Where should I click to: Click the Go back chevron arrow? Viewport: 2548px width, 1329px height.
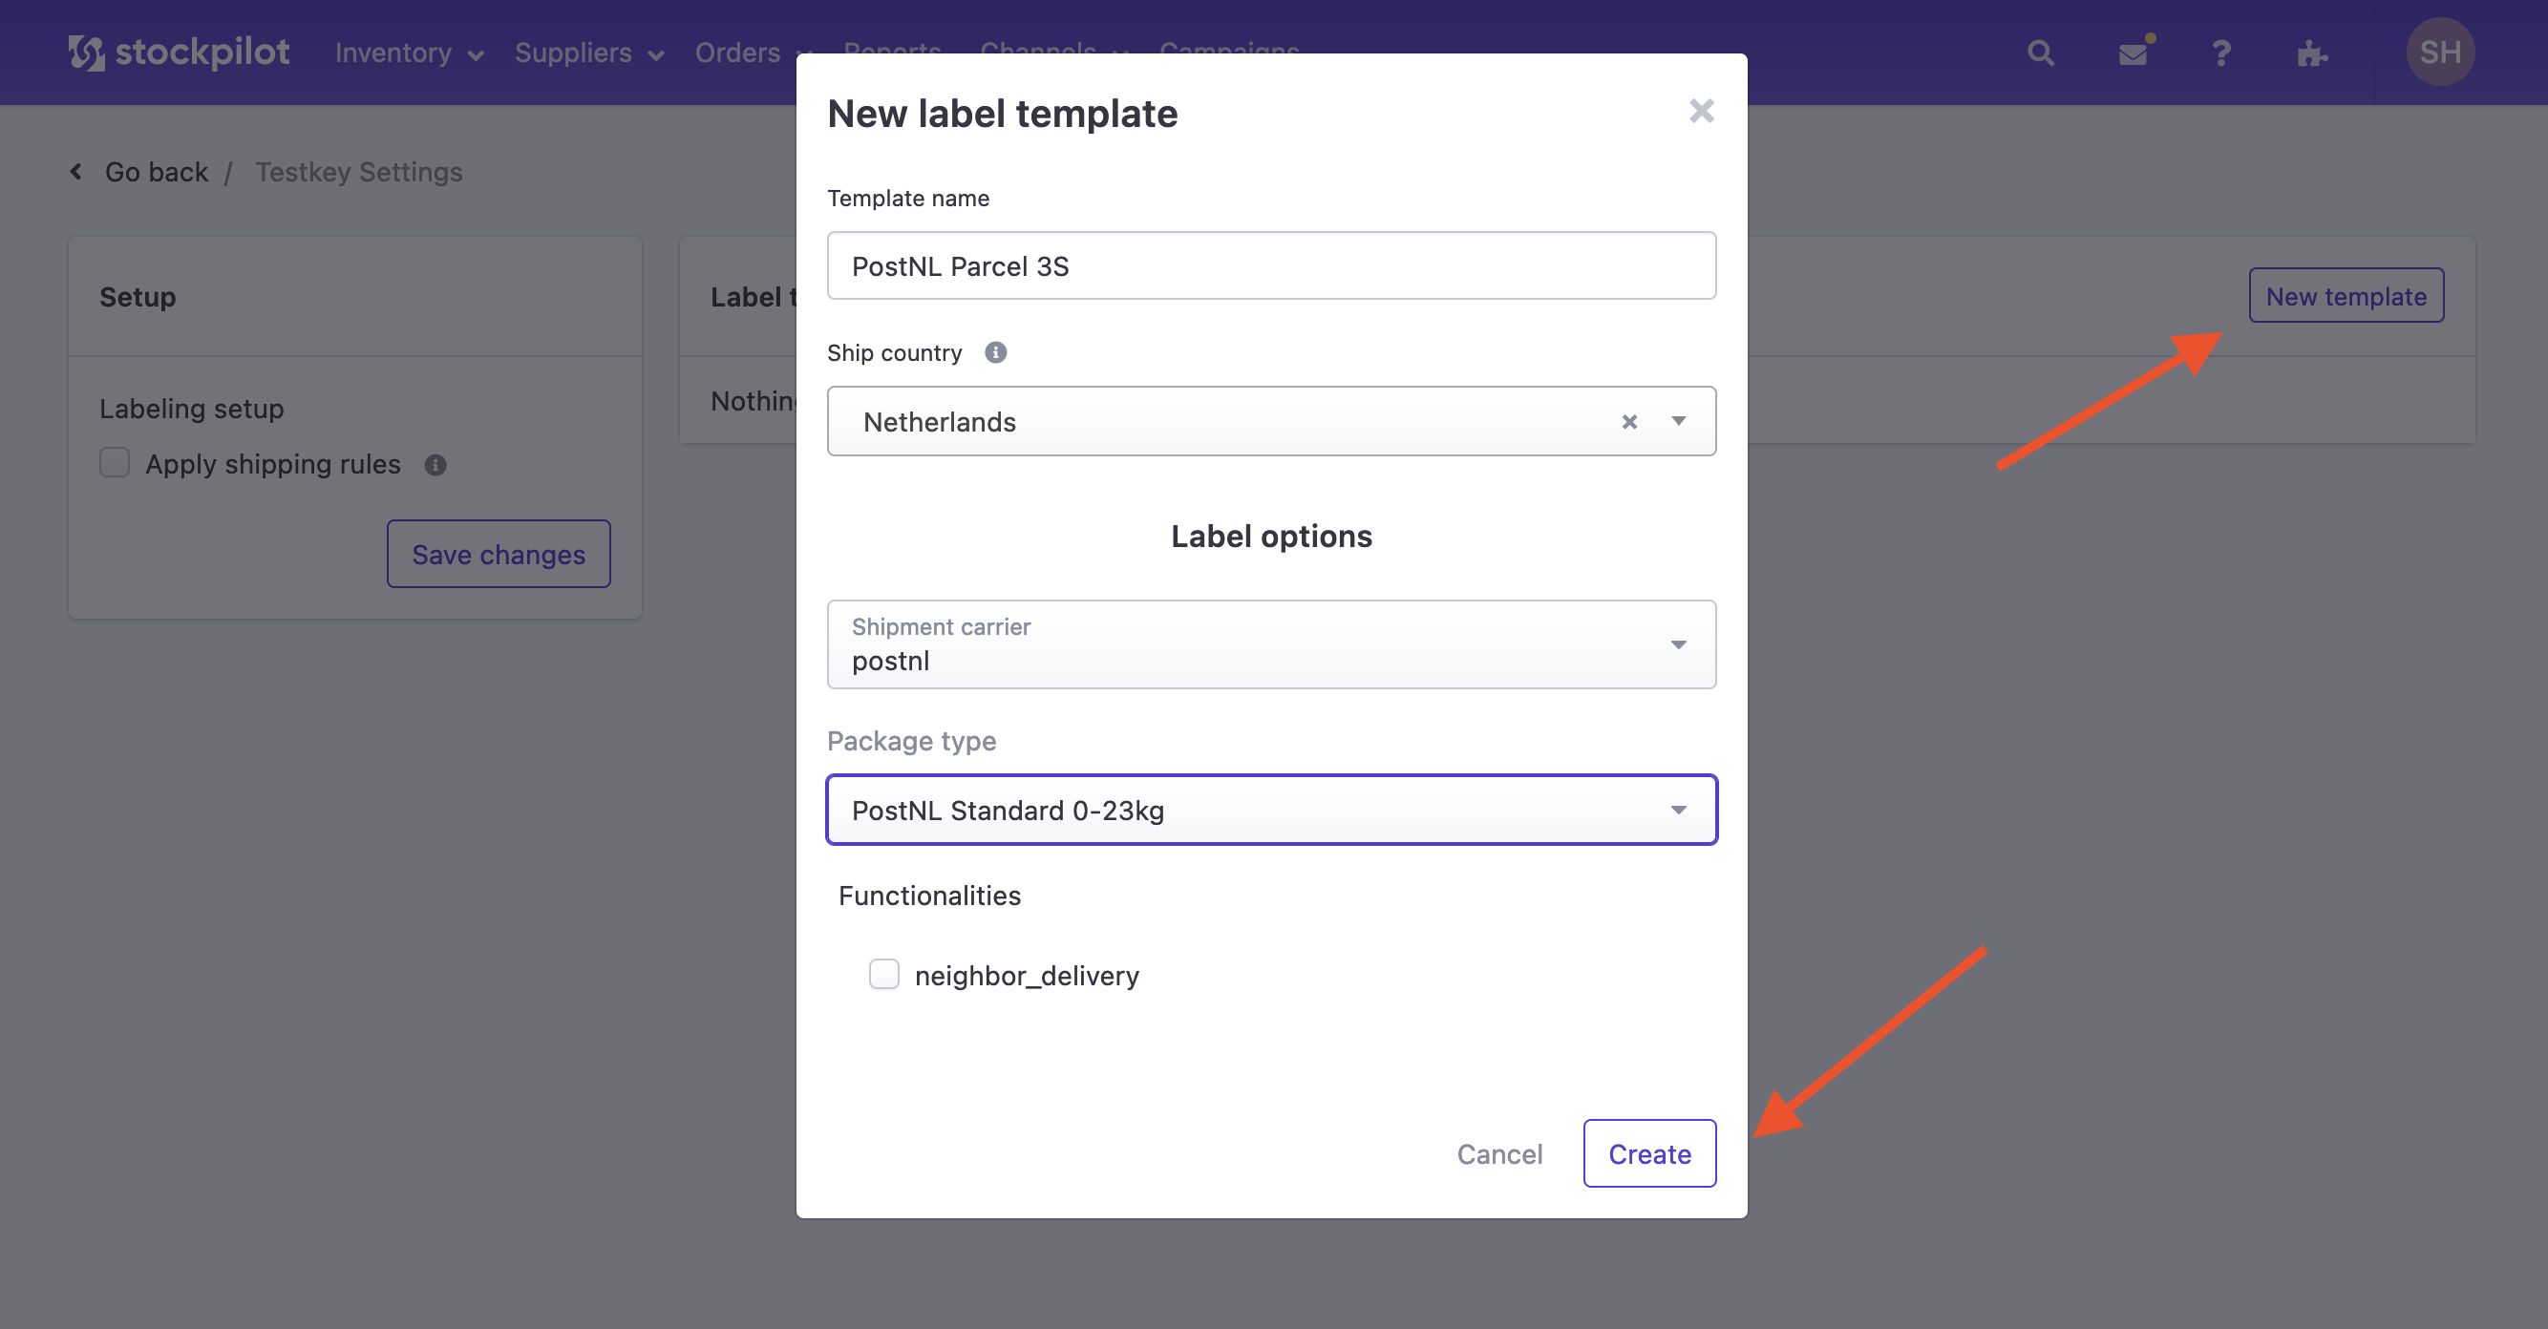(76, 172)
